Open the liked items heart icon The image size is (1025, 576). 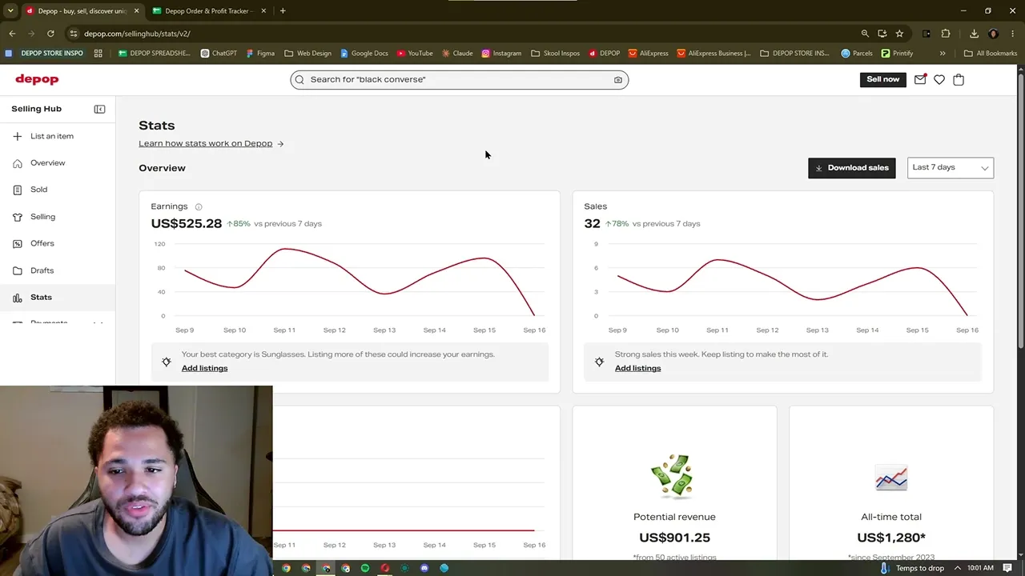click(939, 79)
